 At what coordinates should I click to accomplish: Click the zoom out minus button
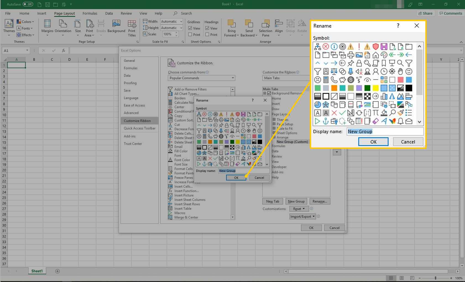click(x=420, y=278)
